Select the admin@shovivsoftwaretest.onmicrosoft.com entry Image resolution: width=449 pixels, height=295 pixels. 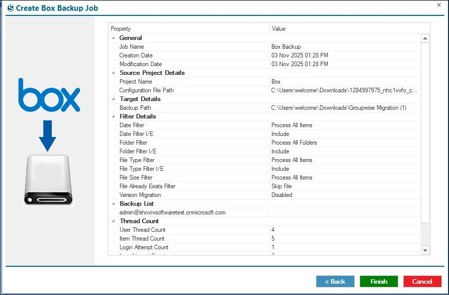[265, 212]
